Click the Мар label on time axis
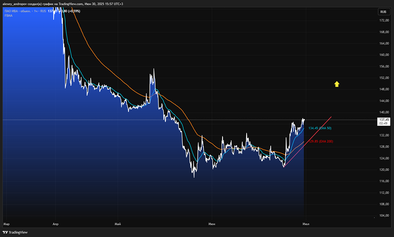This screenshot has width=394, height=237. click(x=6, y=224)
